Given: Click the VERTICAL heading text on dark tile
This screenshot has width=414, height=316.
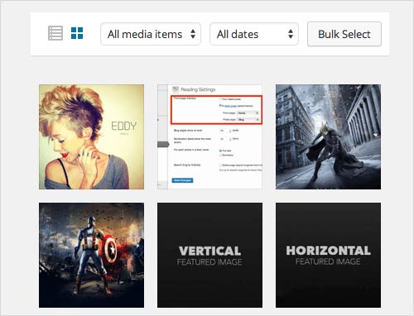Looking at the screenshot, I should (x=209, y=251).
